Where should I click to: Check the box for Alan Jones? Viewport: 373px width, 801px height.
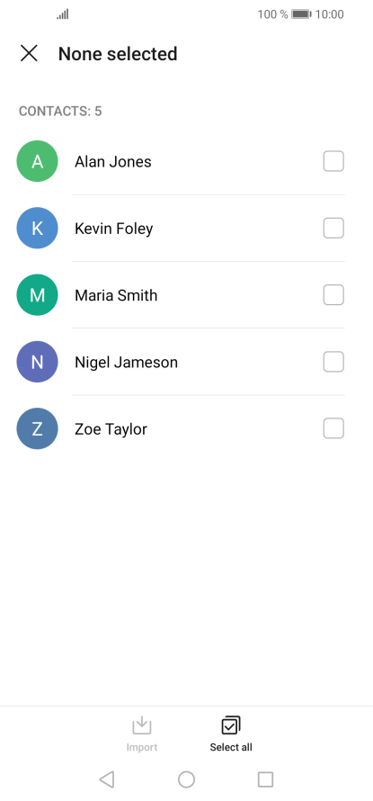pyautogui.click(x=333, y=161)
